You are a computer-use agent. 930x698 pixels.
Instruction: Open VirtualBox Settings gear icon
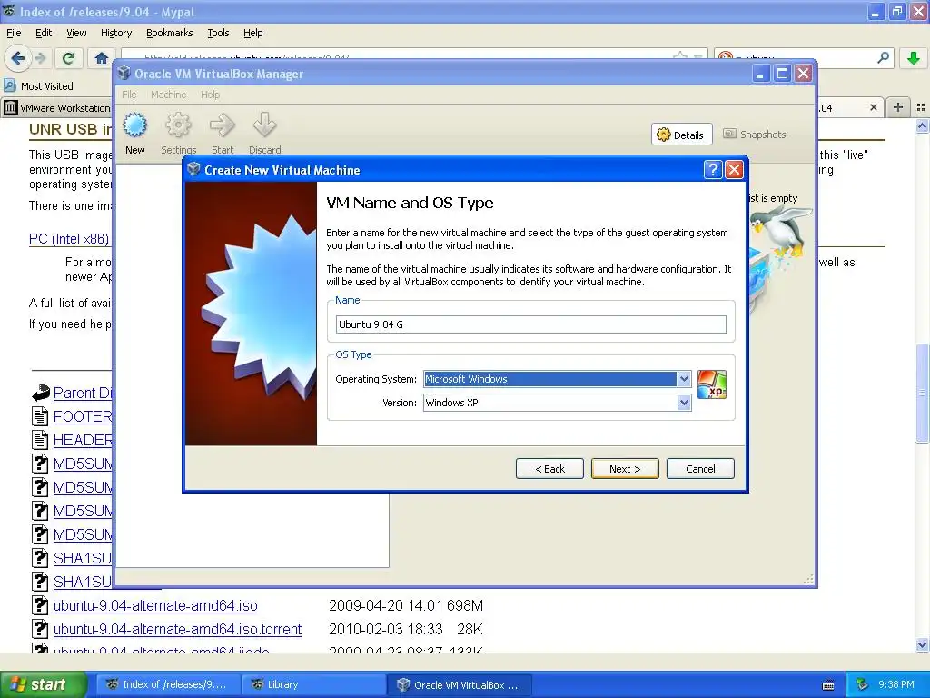pos(178,125)
